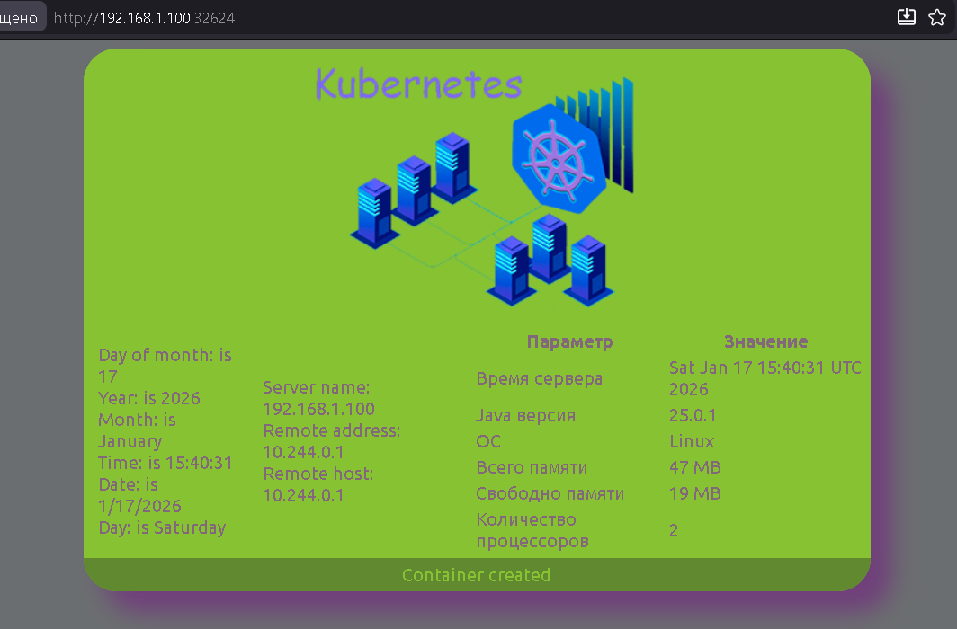Click the '47 MB' value cell
957x629 pixels.
click(x=695, y=467)
